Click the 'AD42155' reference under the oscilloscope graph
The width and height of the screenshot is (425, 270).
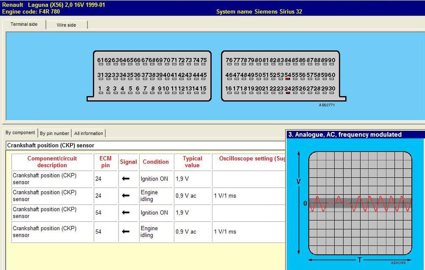(x=398, y=263)
